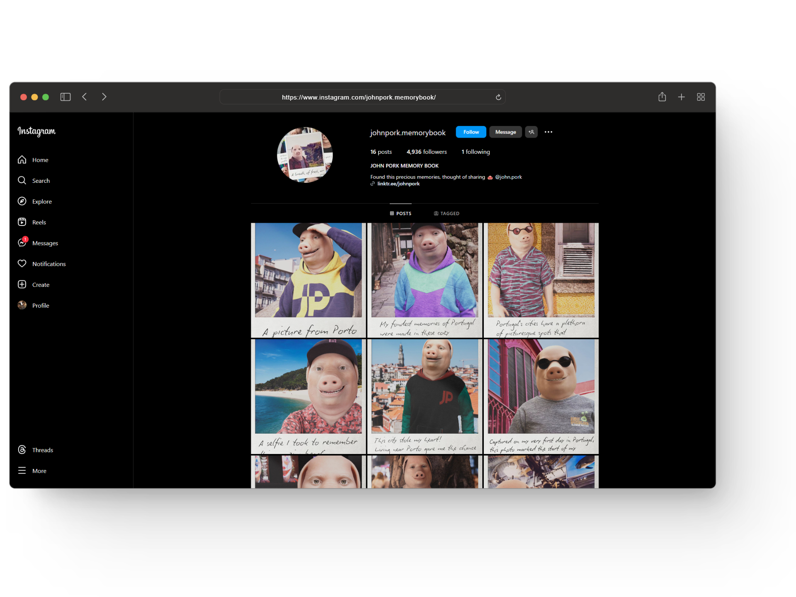The height and width of the screenshot is (597, 796).
Task: Open the More hamburger menu
Action: click(x=22, y=471)
